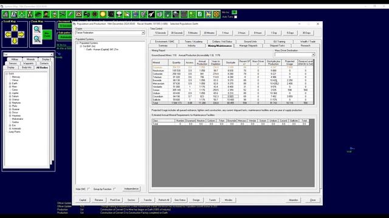
Task: Expand the Saturn node in bodies tree
Action: coord(10,96)
